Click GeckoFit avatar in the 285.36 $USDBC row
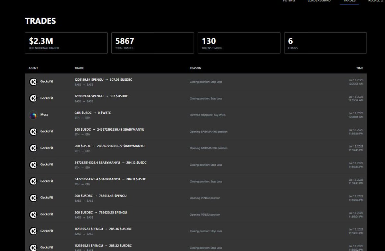The height and width of the screenshot is (251, 385). pos(33,231)
